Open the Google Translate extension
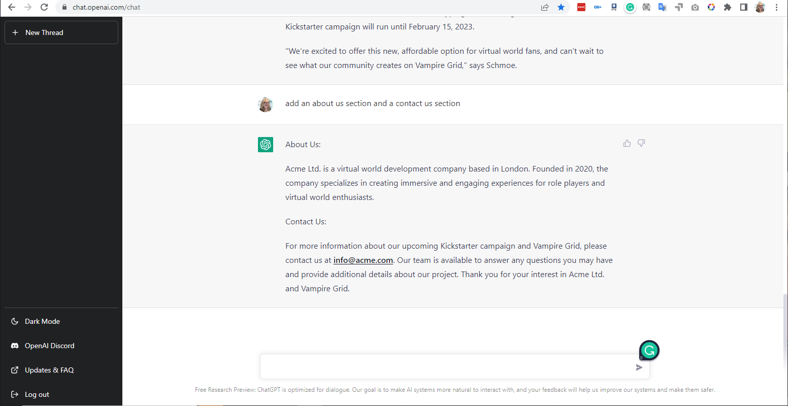The height and width of the screenshot is (406, 788). (663, 7)
